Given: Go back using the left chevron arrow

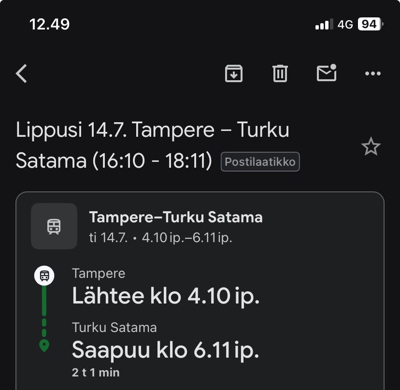Looking at the screenshot, I should coord(21,73).
